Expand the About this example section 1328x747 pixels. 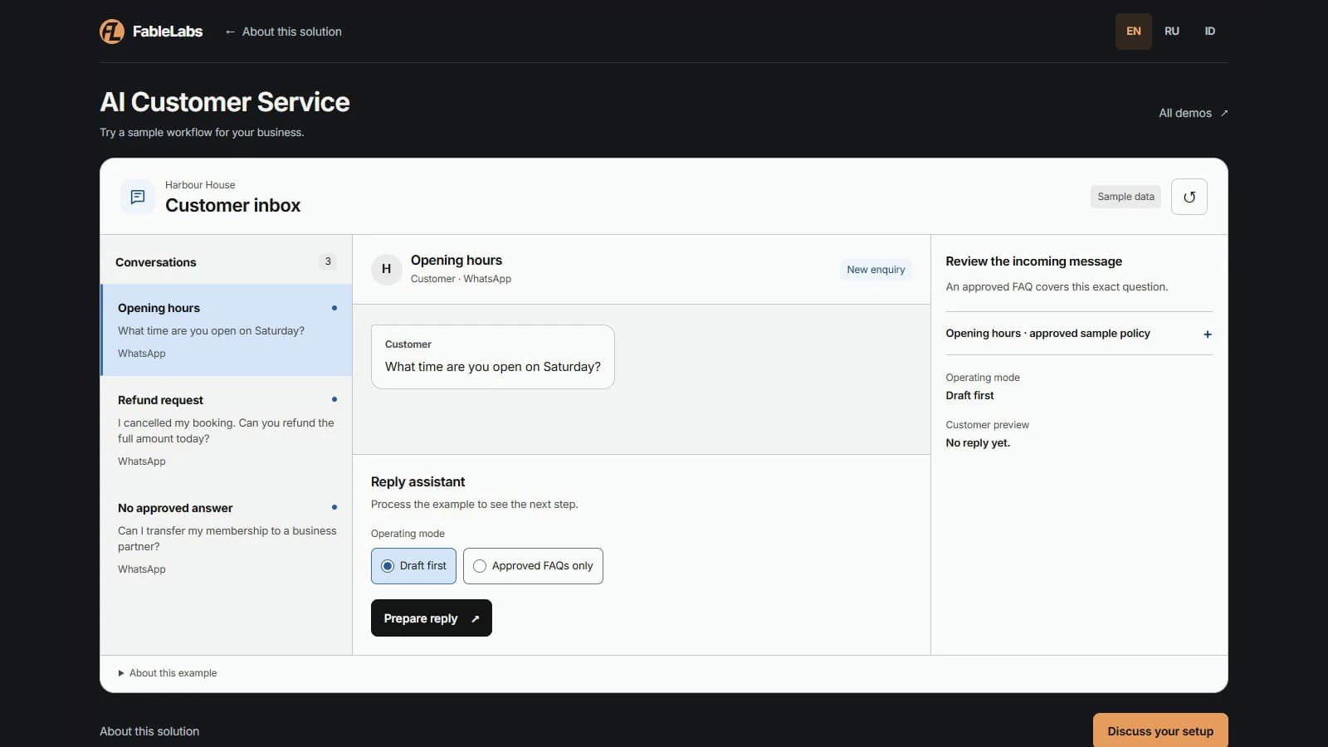167,673
